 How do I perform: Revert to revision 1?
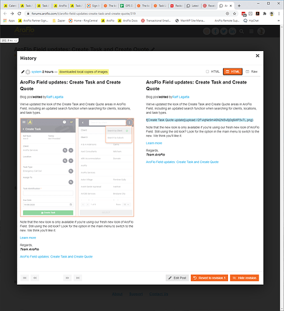click(209, 278)
